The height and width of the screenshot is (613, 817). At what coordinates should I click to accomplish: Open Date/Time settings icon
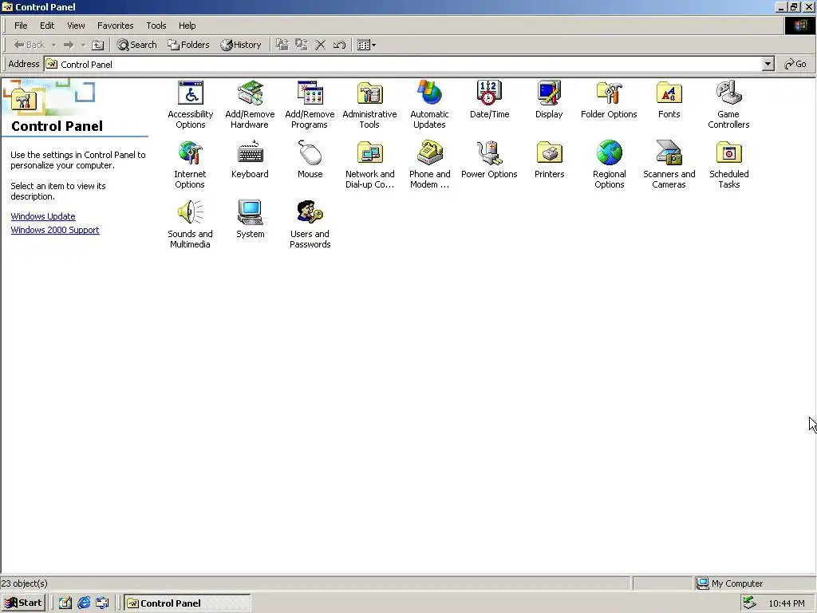(x=489, y=94)
